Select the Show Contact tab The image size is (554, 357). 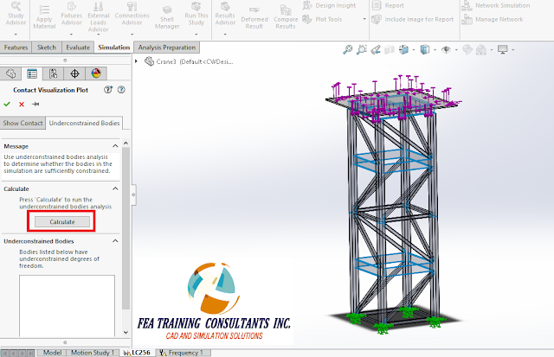(23, 123)
